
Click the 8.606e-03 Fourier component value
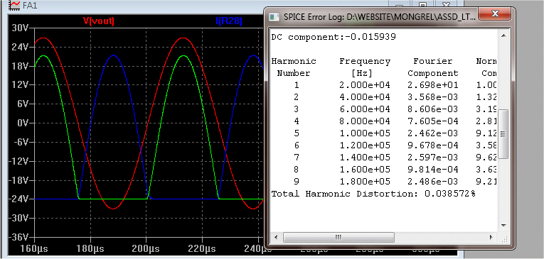(x=432, y=109)
